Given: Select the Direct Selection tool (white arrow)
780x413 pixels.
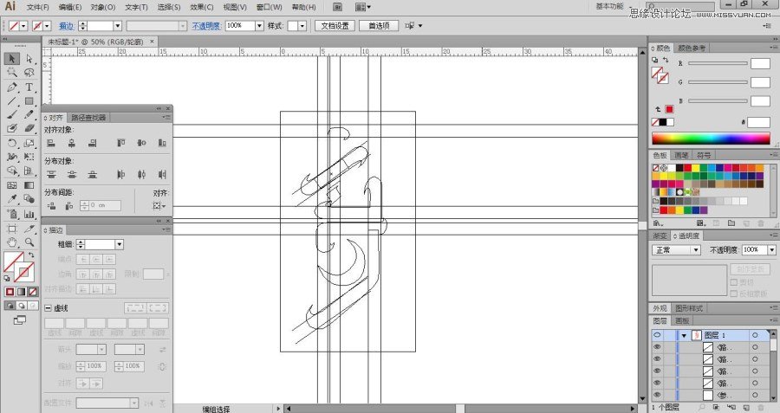Looking at the screenshot, I should 29,59.
